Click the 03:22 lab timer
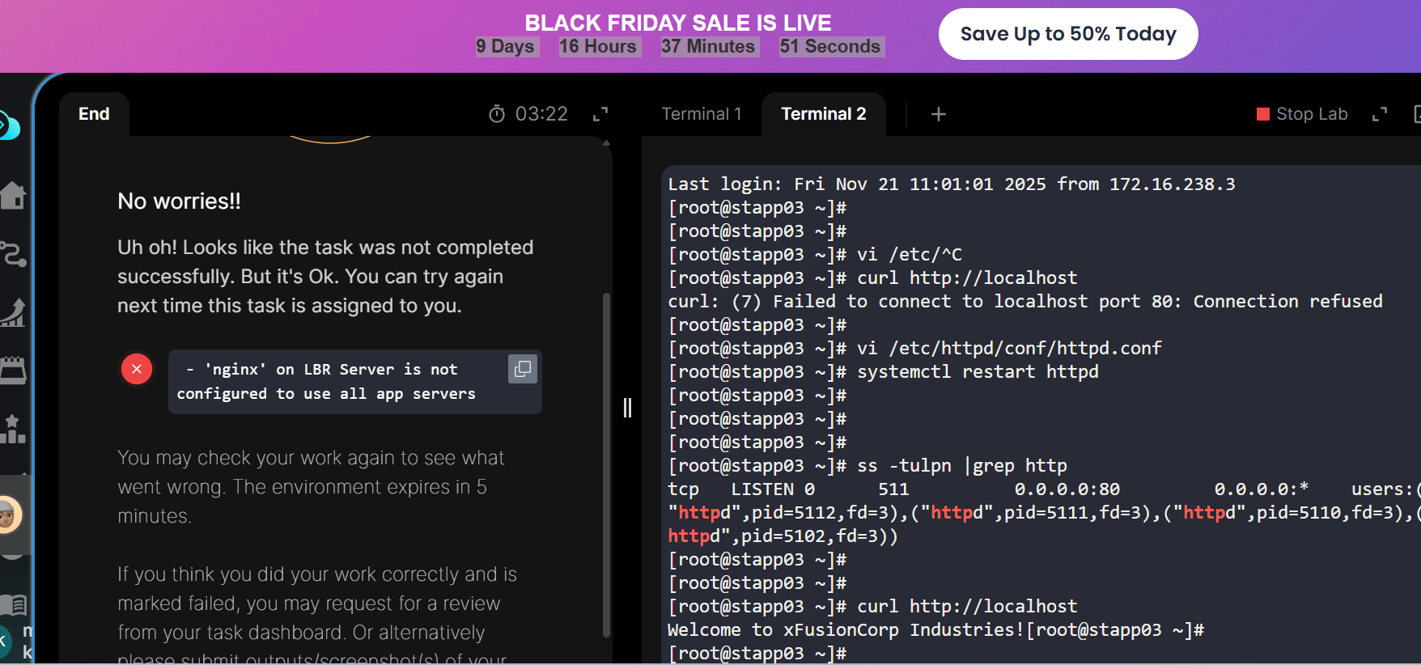The image size is (1421, 665). point(528,114)
